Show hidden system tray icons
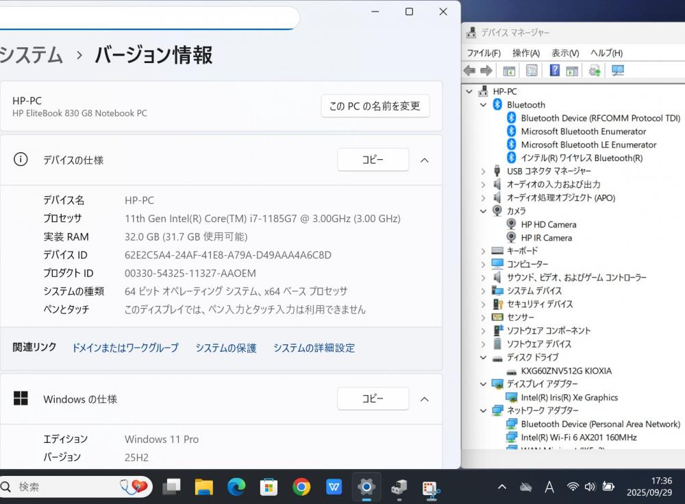 point(502,487)
